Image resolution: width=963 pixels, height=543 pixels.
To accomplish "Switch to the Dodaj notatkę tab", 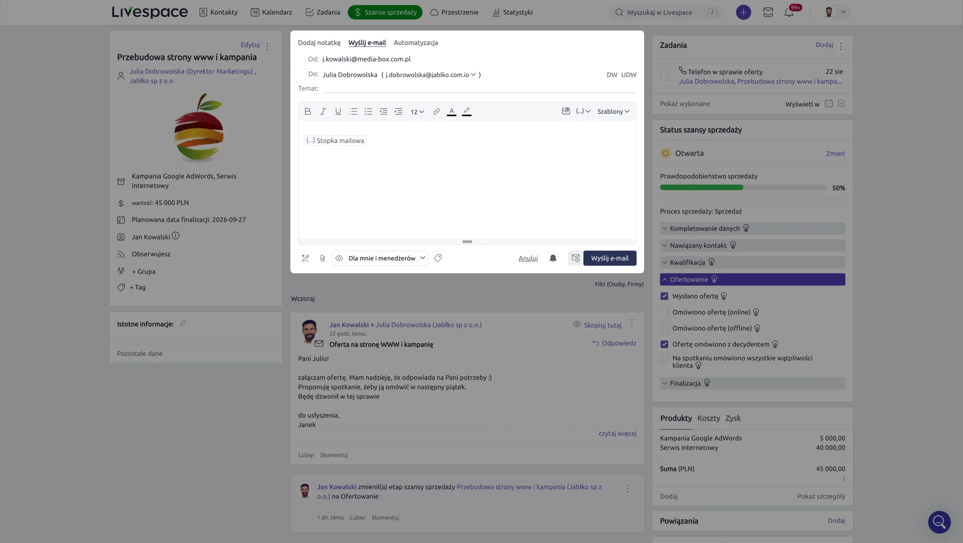I will pos(319,43).
